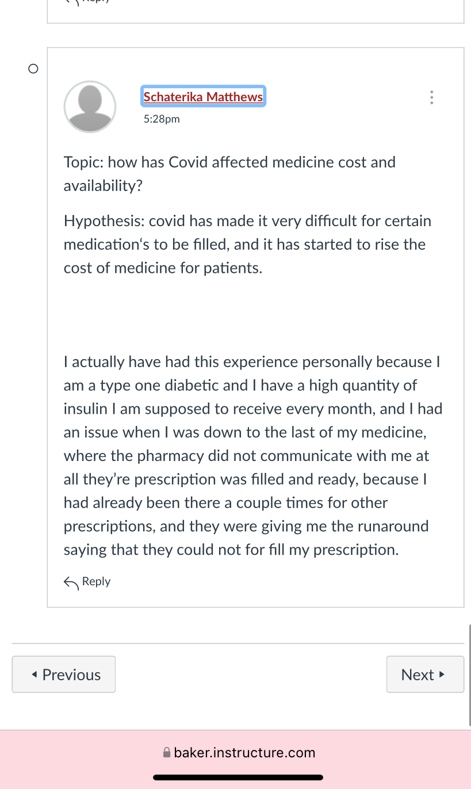Open the three-dot options menu on the post
The height and width of the screenshot is (789, 471).
pos(432,98)
